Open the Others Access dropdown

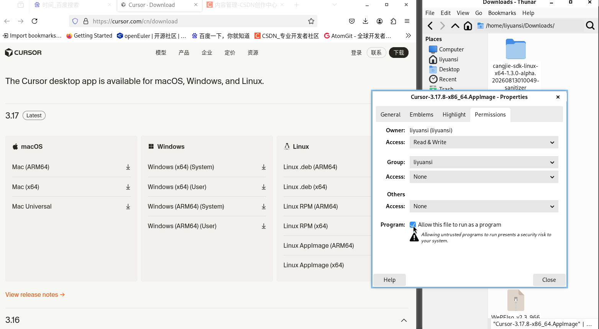tap(484, 206)
